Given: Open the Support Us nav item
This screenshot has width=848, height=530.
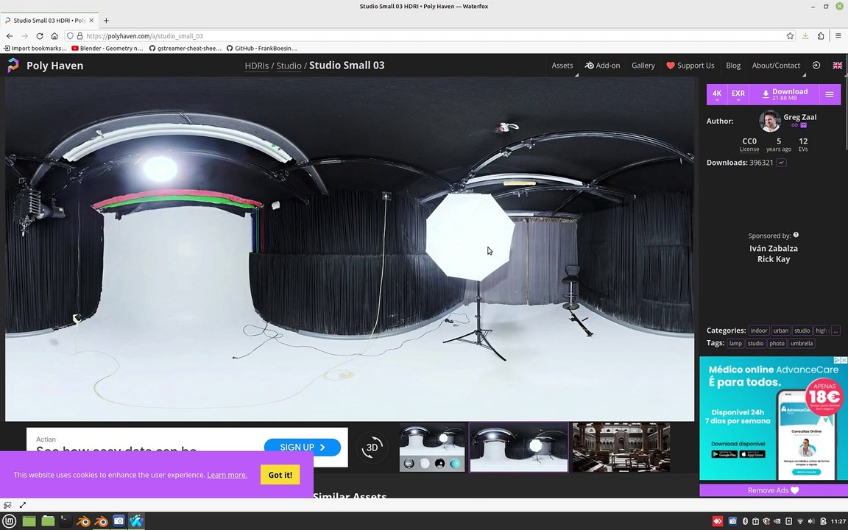Looking at the screenshot, I should coord(690,66).
